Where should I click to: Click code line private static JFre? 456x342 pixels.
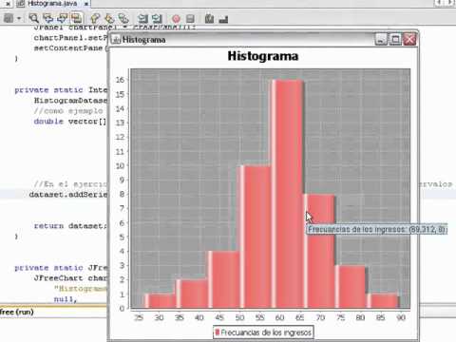(x=61, y=268)
